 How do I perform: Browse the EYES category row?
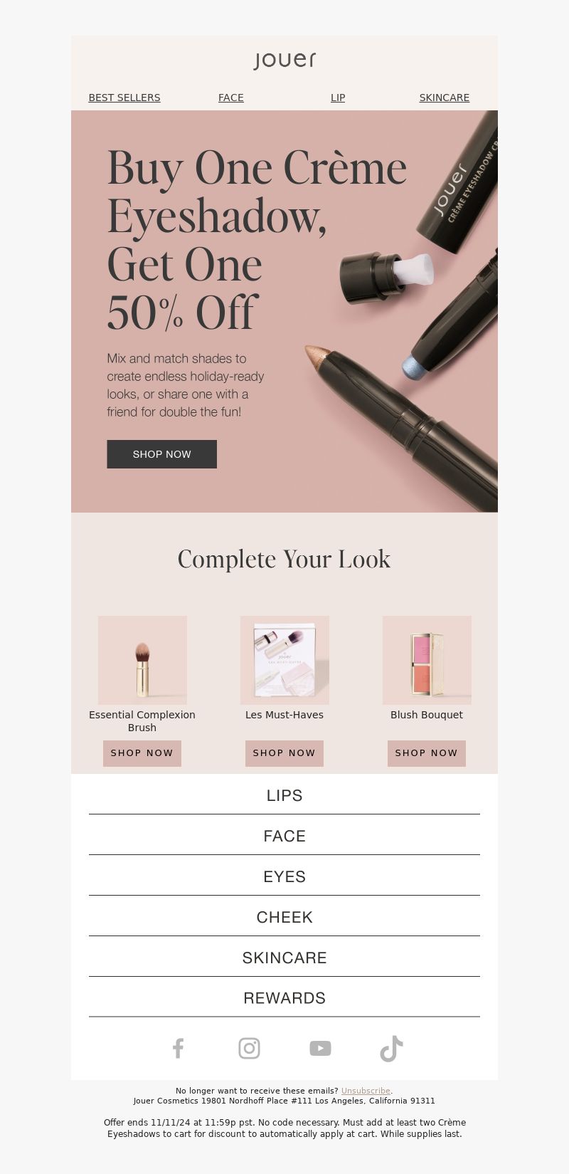click(x=284, y=876)
